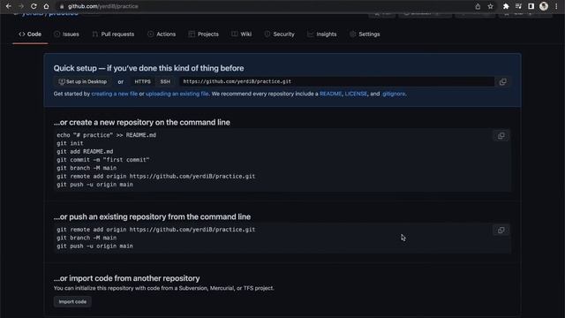Screen dimensions: 565x318
Task: Click the share page icon in address bar
Action: click(478, 6)
